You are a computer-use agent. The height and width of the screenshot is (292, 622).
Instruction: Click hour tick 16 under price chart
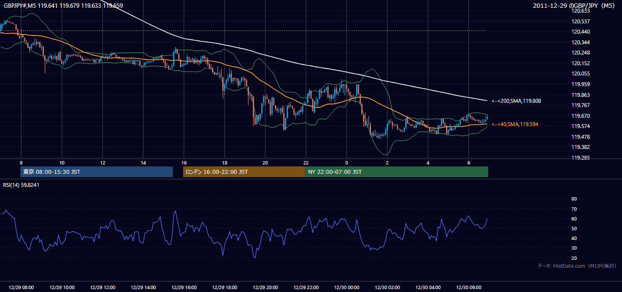(x=183, y=163)
